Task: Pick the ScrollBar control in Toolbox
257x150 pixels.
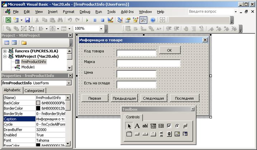Action: 161,134
